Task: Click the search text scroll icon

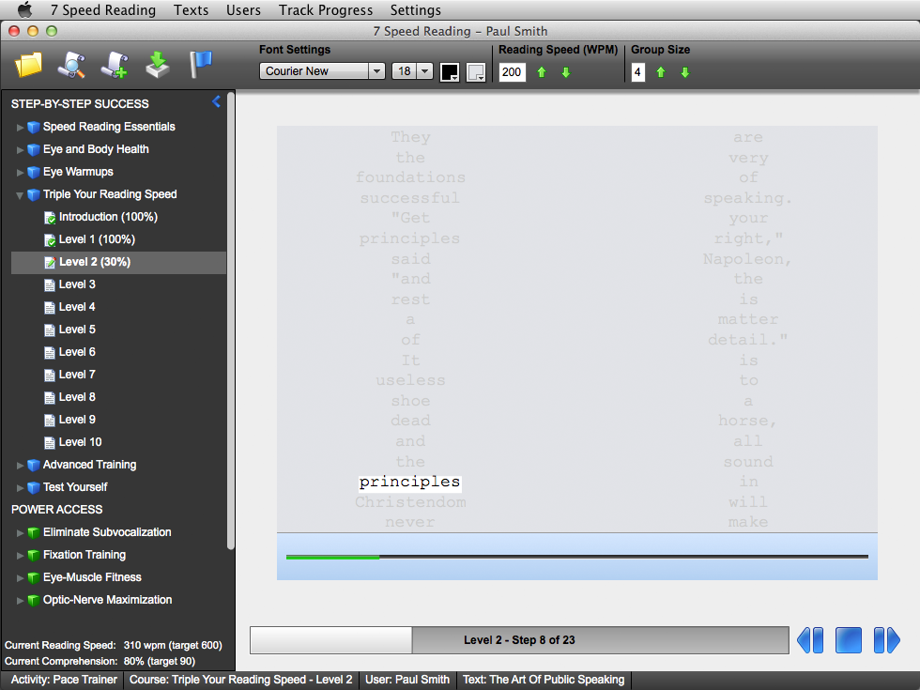Action: tap(71, 65)
